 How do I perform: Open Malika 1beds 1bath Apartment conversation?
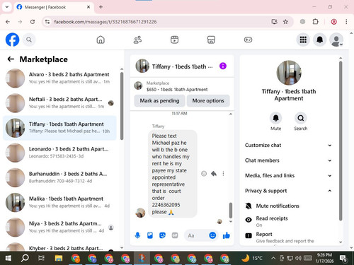click(59, 202)
